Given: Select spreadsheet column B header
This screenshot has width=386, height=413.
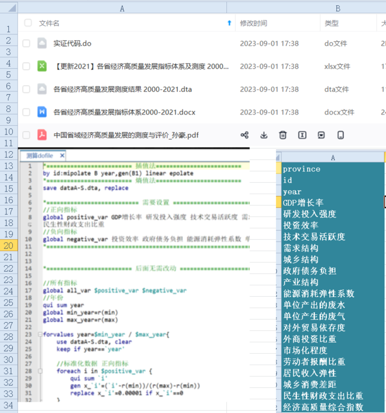Looking at the screenshot, I should tap(337, 8).
